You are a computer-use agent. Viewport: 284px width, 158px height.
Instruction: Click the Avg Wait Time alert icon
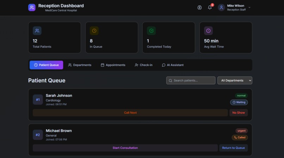[x=208, y=31]
